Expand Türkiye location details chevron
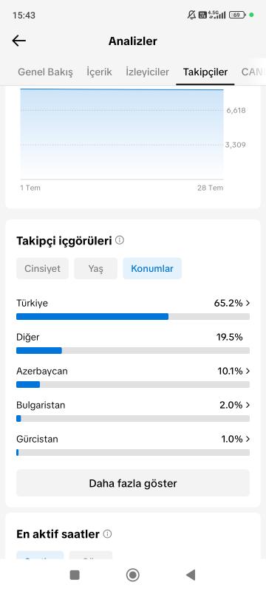This screenshot has height=591, width=266. 248,303
